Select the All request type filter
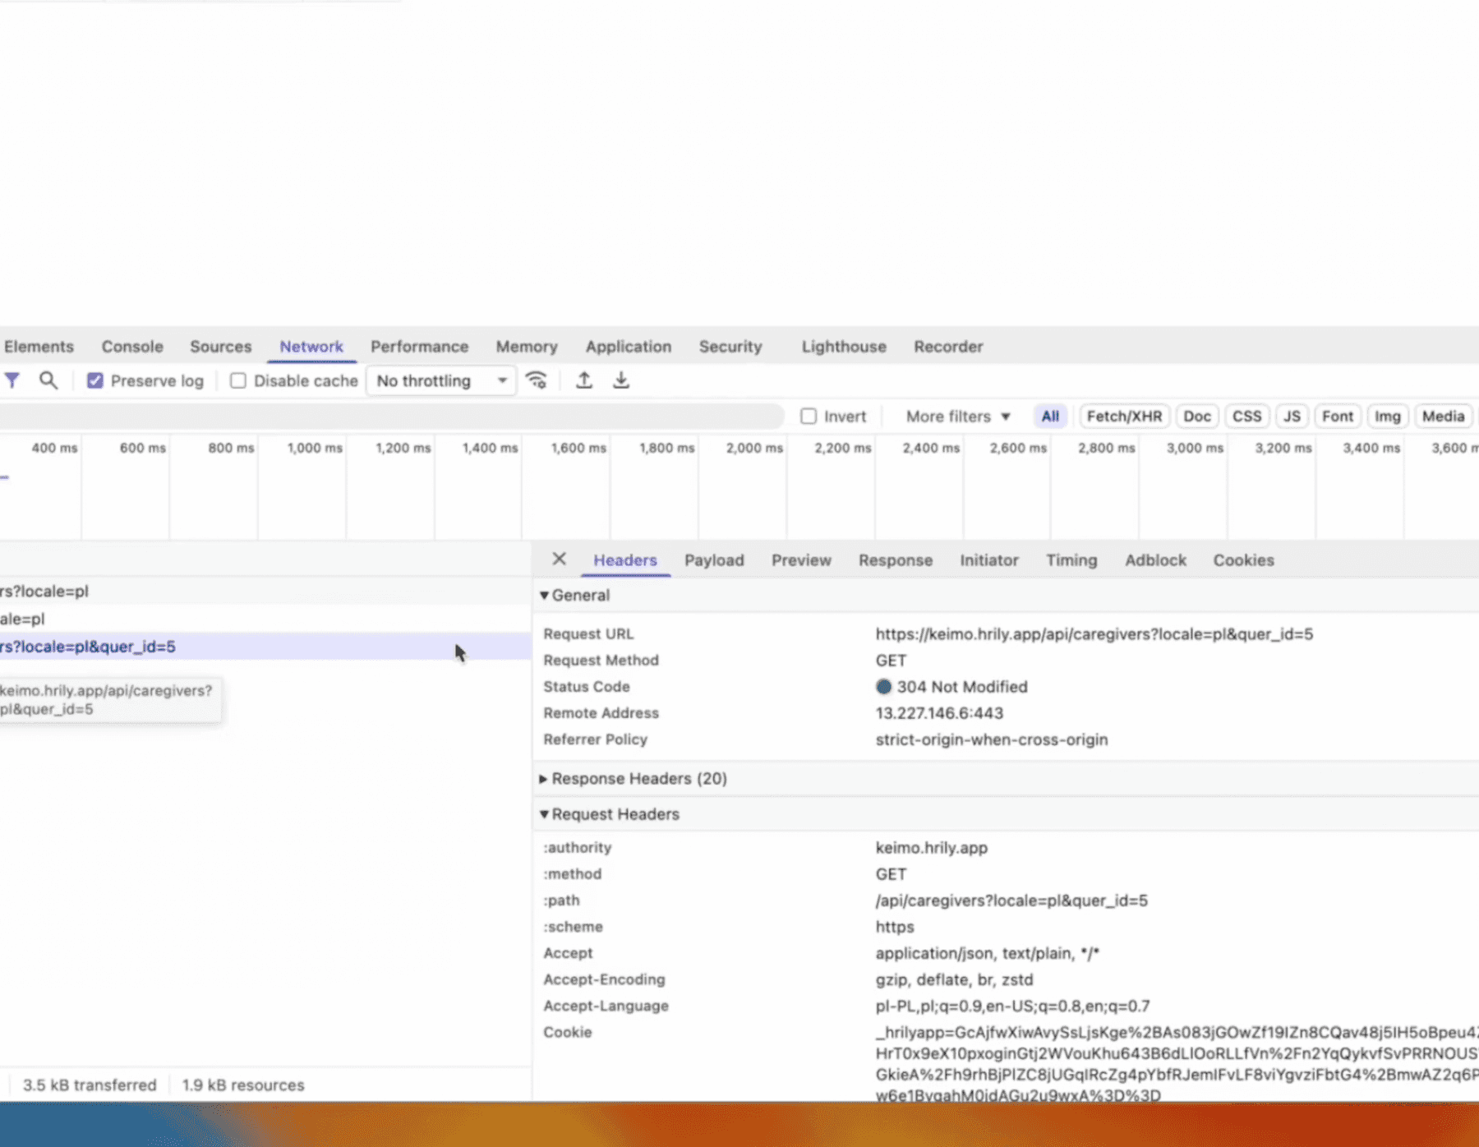The width and height of the screenshot is (1479, 1147). click(x=1050, y=417)
